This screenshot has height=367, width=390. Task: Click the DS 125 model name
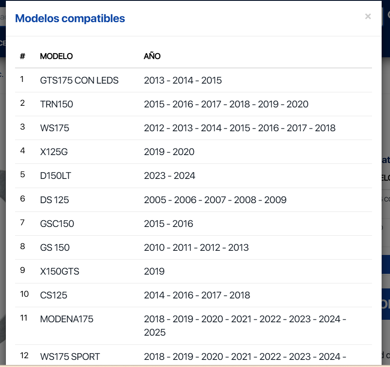(x=54, y=200)
